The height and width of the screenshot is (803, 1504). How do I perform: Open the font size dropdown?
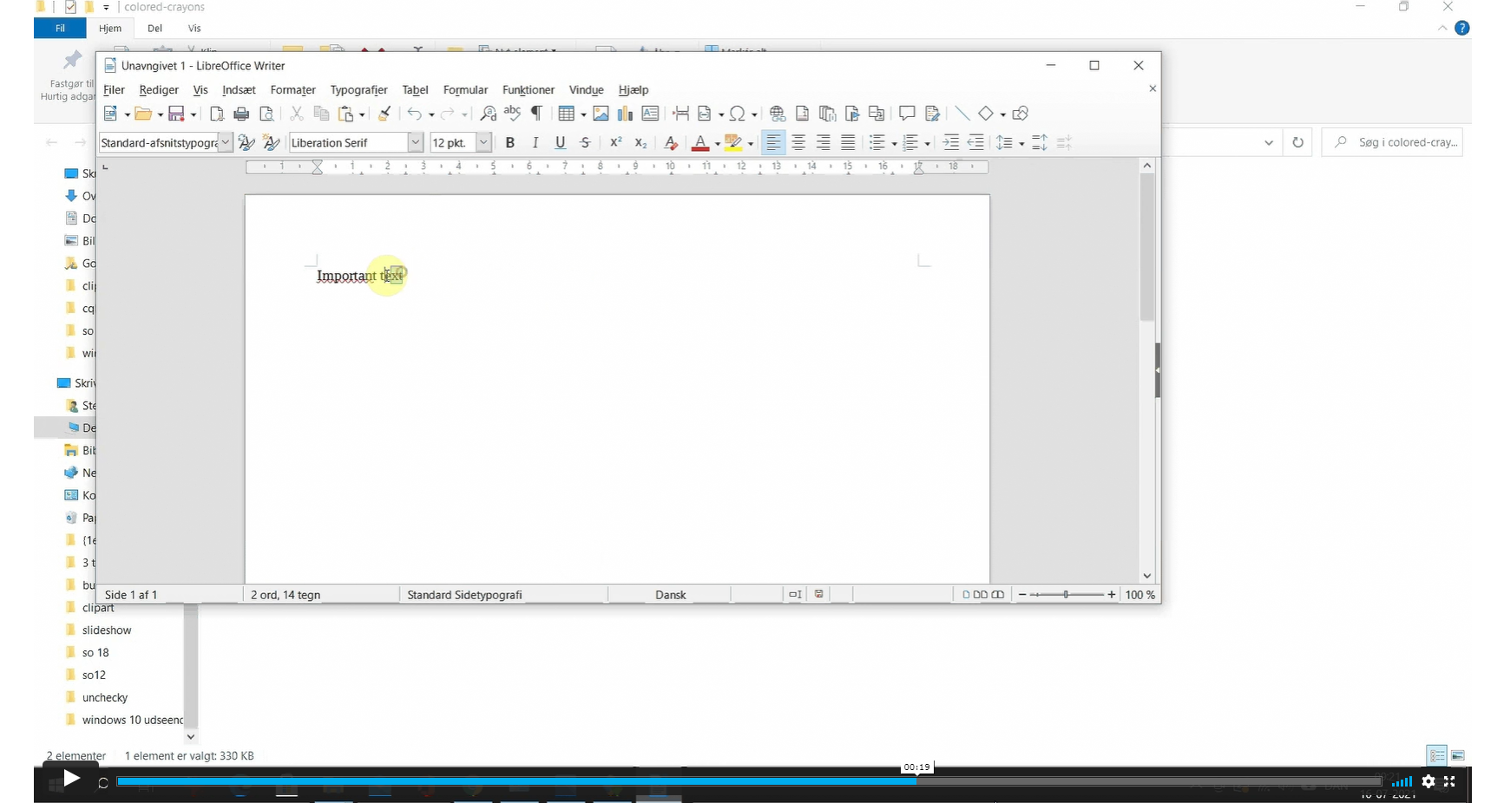pos(484,143)
